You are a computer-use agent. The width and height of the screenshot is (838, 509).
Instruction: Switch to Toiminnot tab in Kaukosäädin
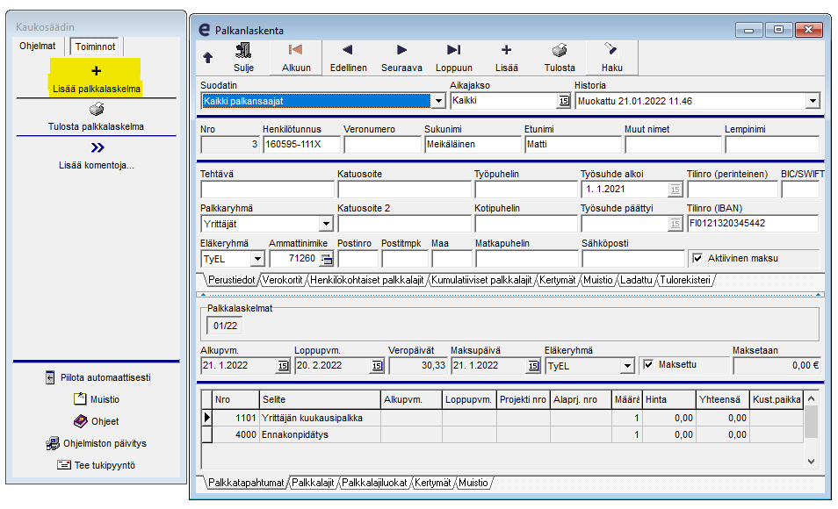coord(95,47)
